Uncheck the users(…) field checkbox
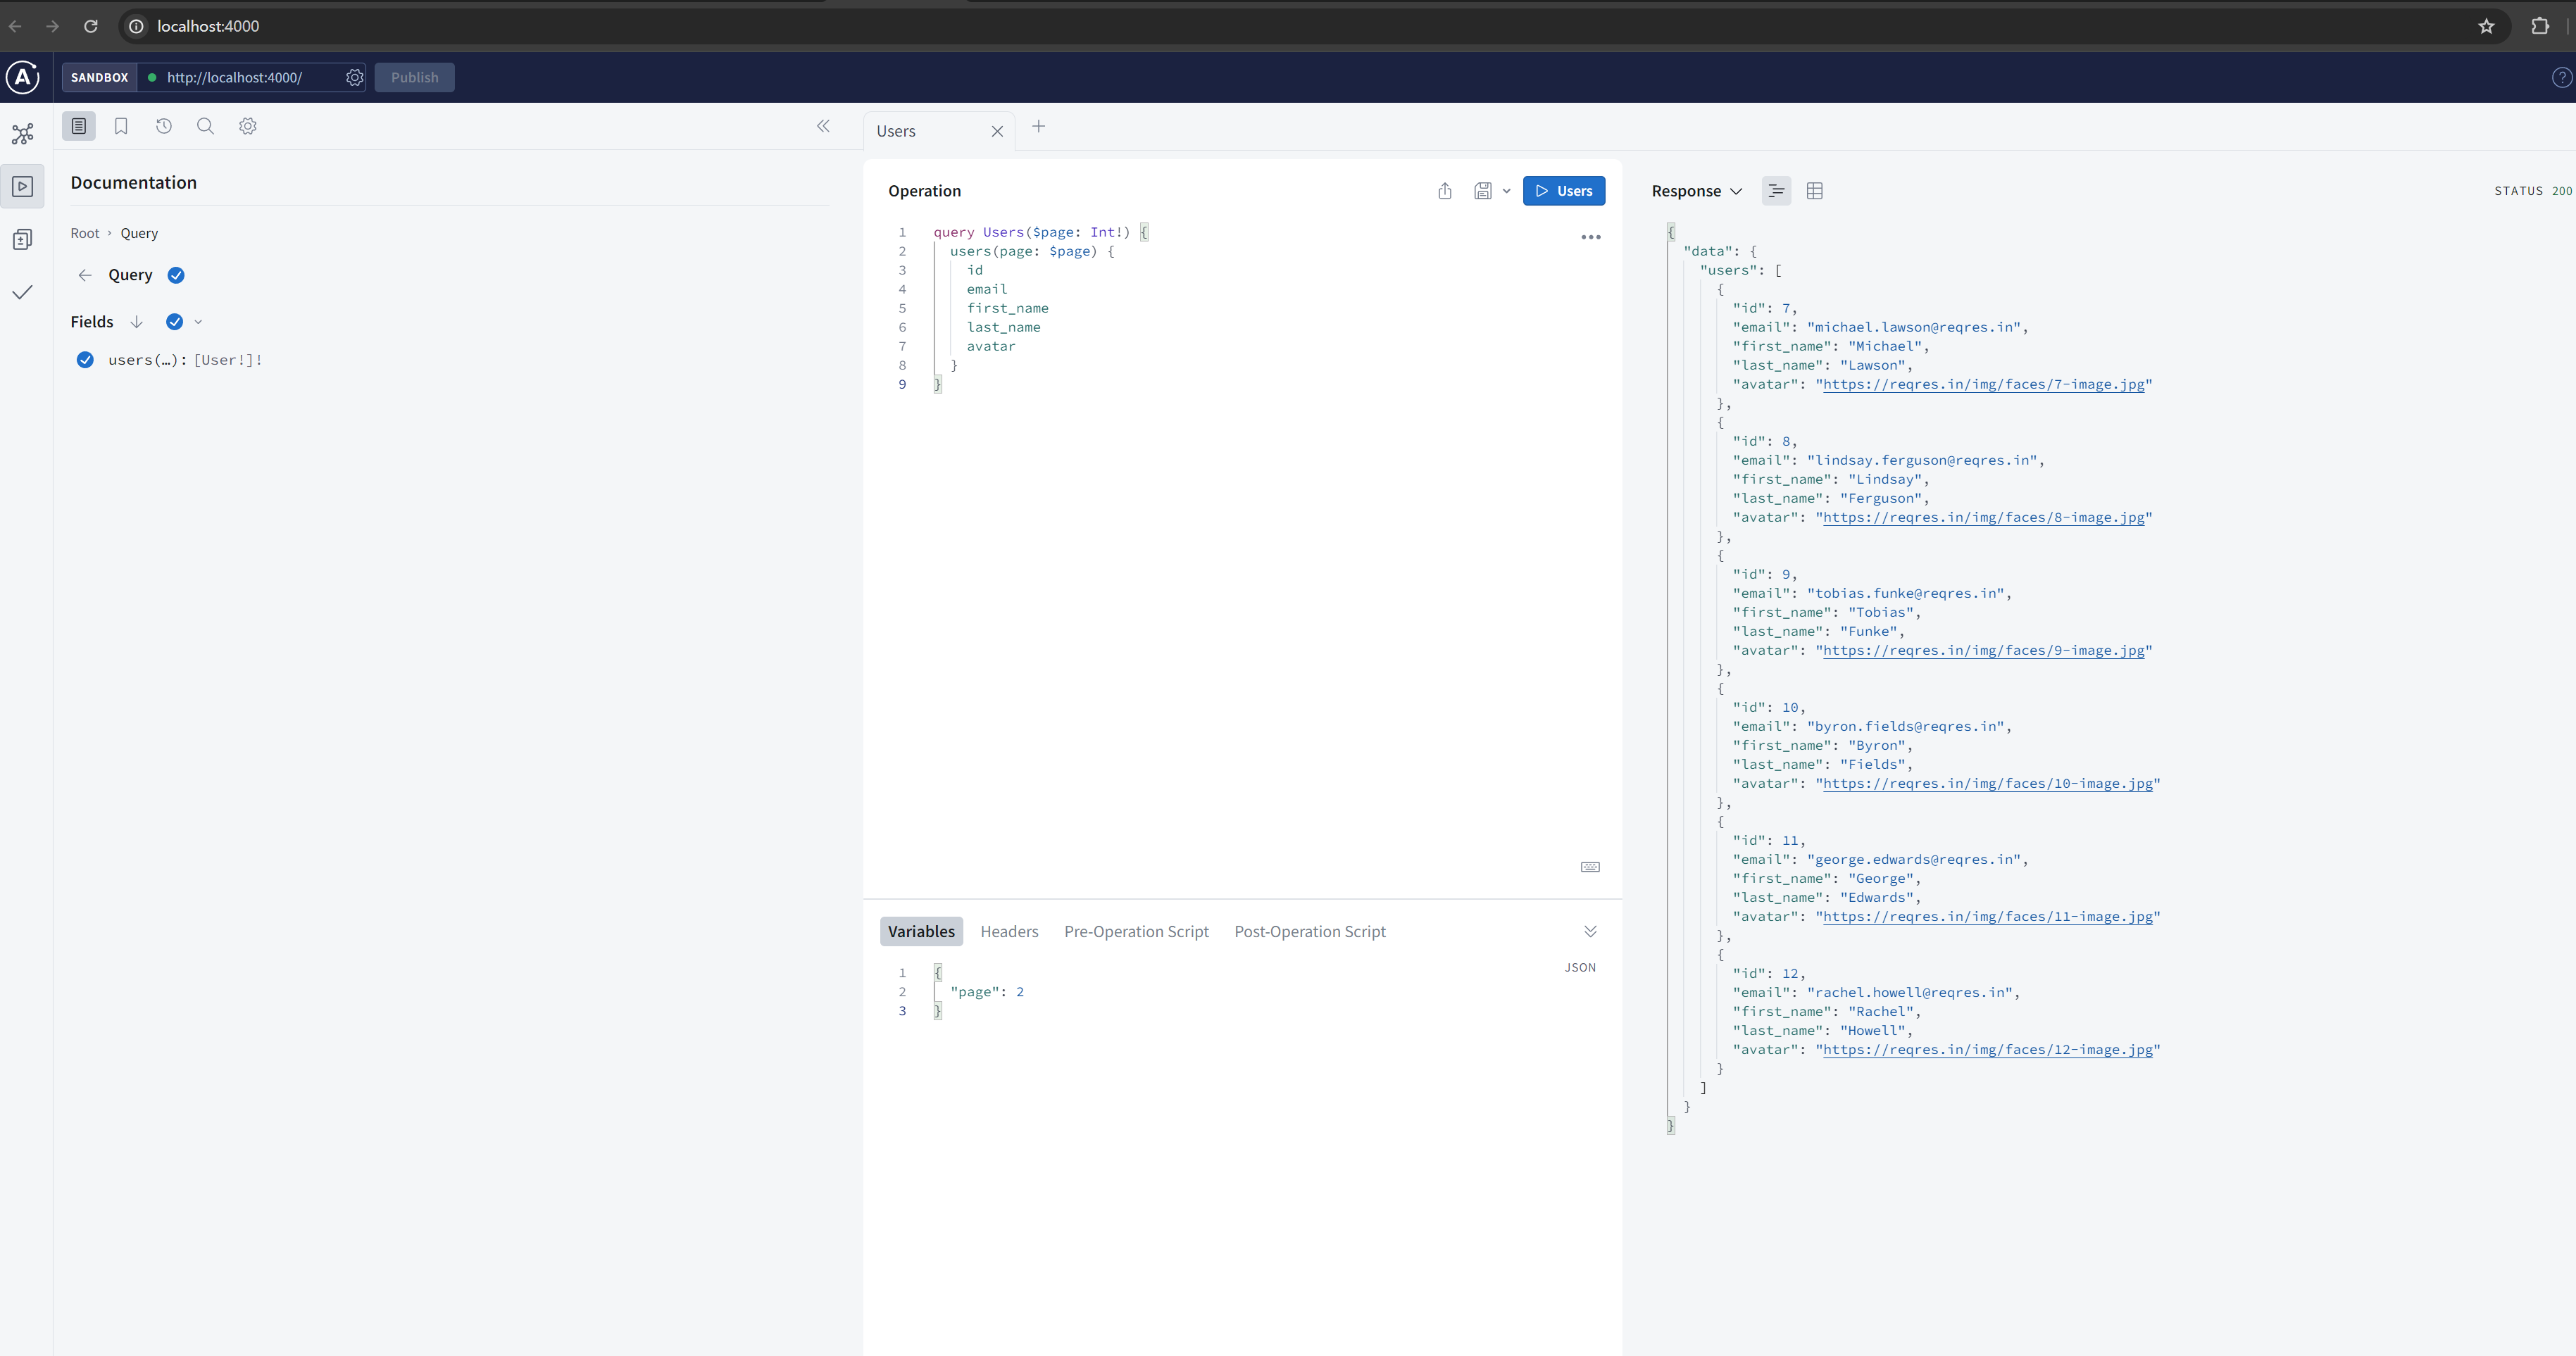Viewport: 2576px width, 1356px height. [86, 360]
